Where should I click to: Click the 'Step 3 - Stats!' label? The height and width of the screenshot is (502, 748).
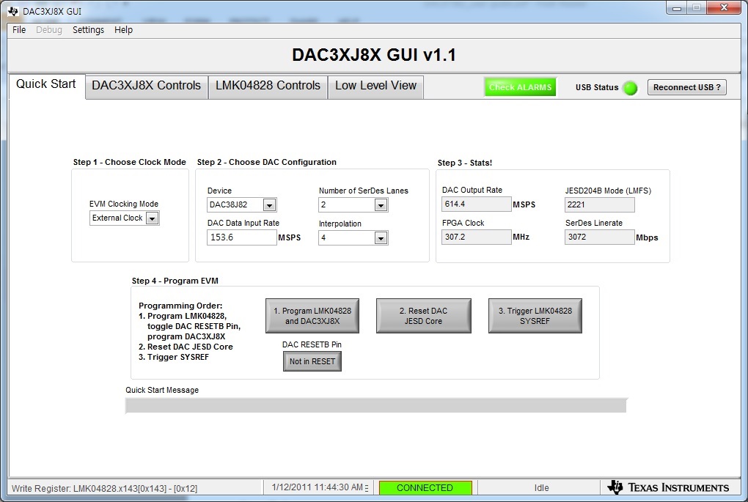click(x=465, y=163)
